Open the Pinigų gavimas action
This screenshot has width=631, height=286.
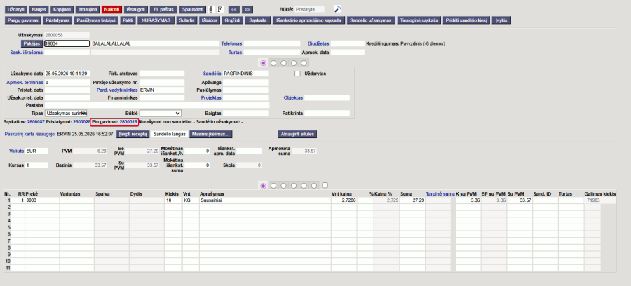point(22,20)
